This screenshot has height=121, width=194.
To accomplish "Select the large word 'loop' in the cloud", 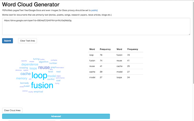I will point(39,75).
